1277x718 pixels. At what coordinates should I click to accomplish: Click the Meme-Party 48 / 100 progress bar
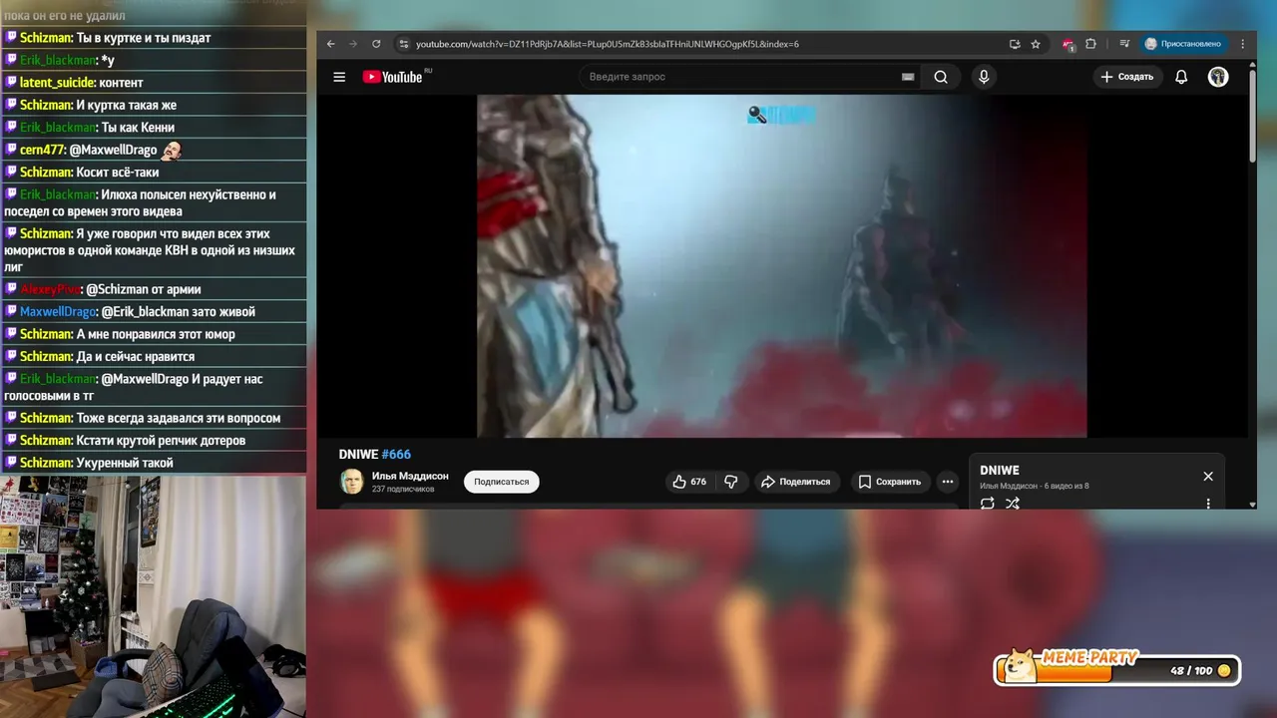[x=1117, y=671]
